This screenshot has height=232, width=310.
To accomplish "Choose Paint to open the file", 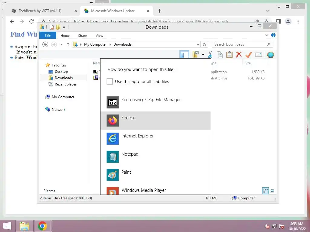I will pyautogui.click(x=156, y=175).
